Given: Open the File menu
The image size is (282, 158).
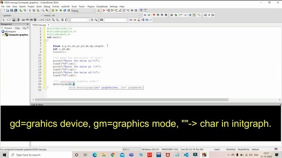Looking at the screenshot, I should [x=3, y=7].
